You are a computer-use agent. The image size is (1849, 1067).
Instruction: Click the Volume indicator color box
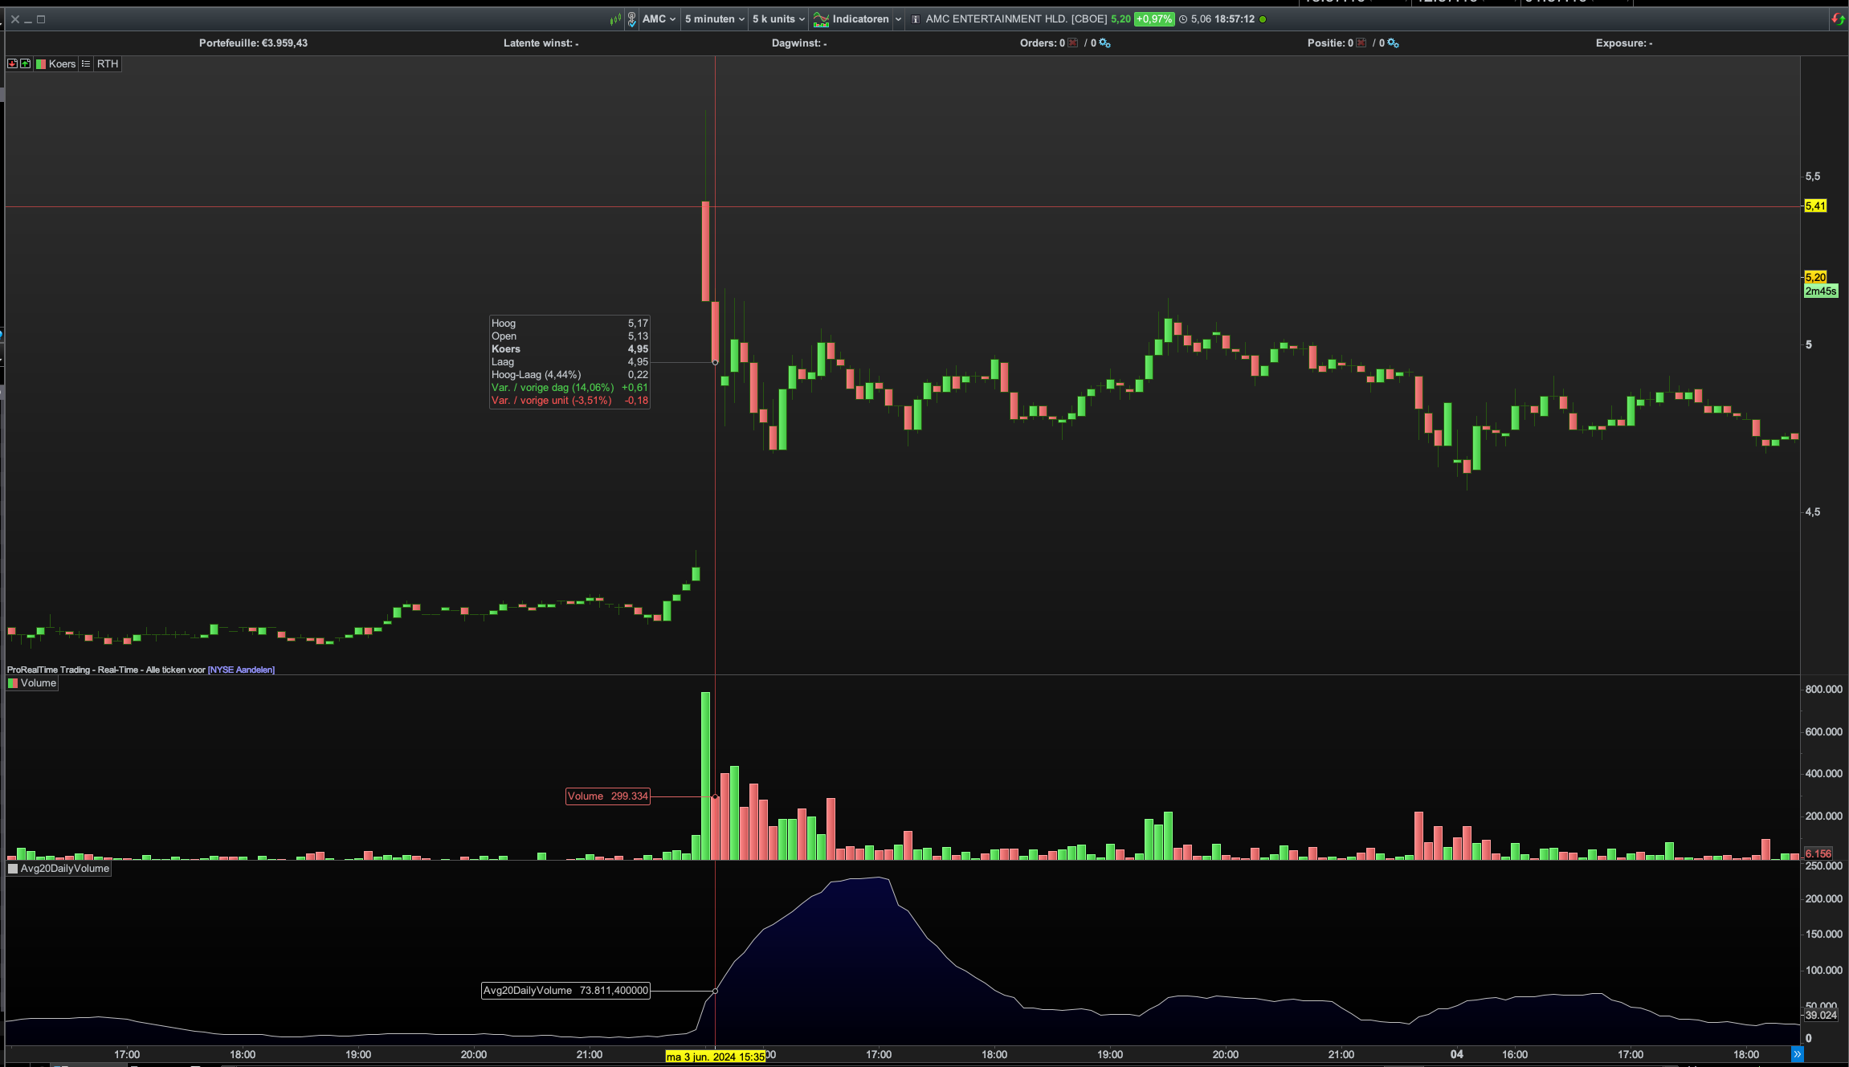tap(13, 683)
